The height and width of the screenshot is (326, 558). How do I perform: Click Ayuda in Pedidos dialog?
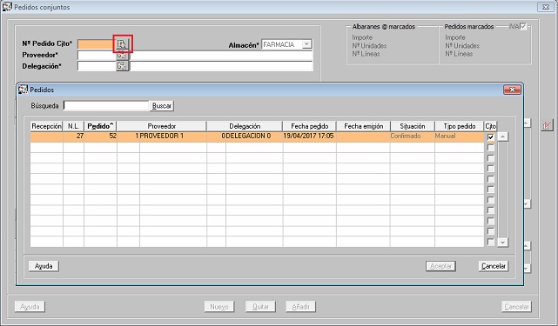[44, 266]
